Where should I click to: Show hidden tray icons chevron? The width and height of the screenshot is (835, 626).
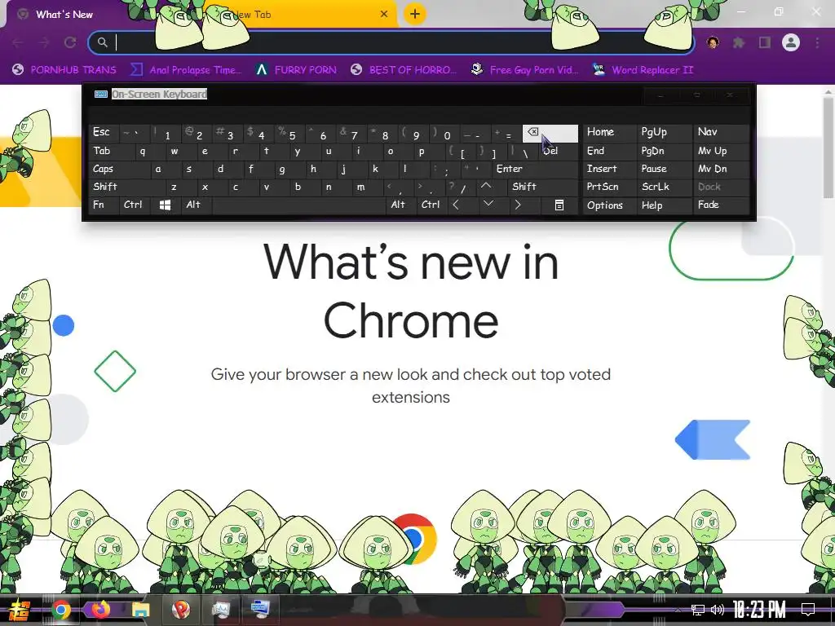tap(678, 610)
